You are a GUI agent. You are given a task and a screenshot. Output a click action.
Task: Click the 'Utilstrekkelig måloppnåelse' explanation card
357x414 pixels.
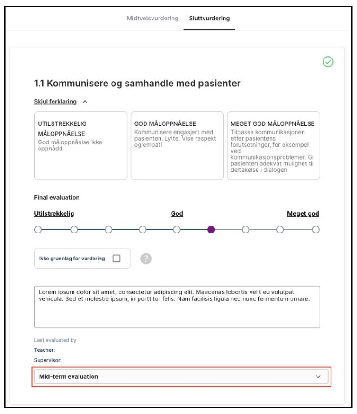point(80,145)
